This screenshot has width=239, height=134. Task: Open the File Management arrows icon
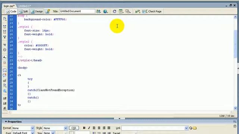click(99, 12)
